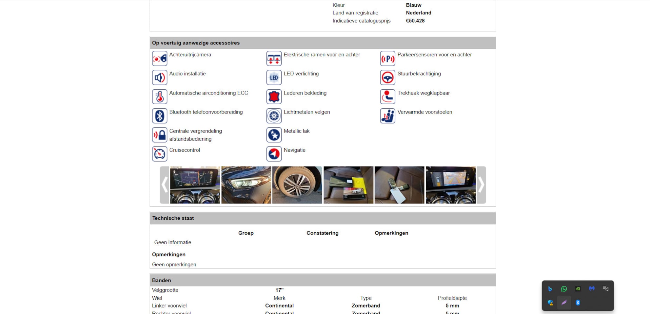Open the car key photo thumbnail
The image size is (650, 314).
point(399,185)
